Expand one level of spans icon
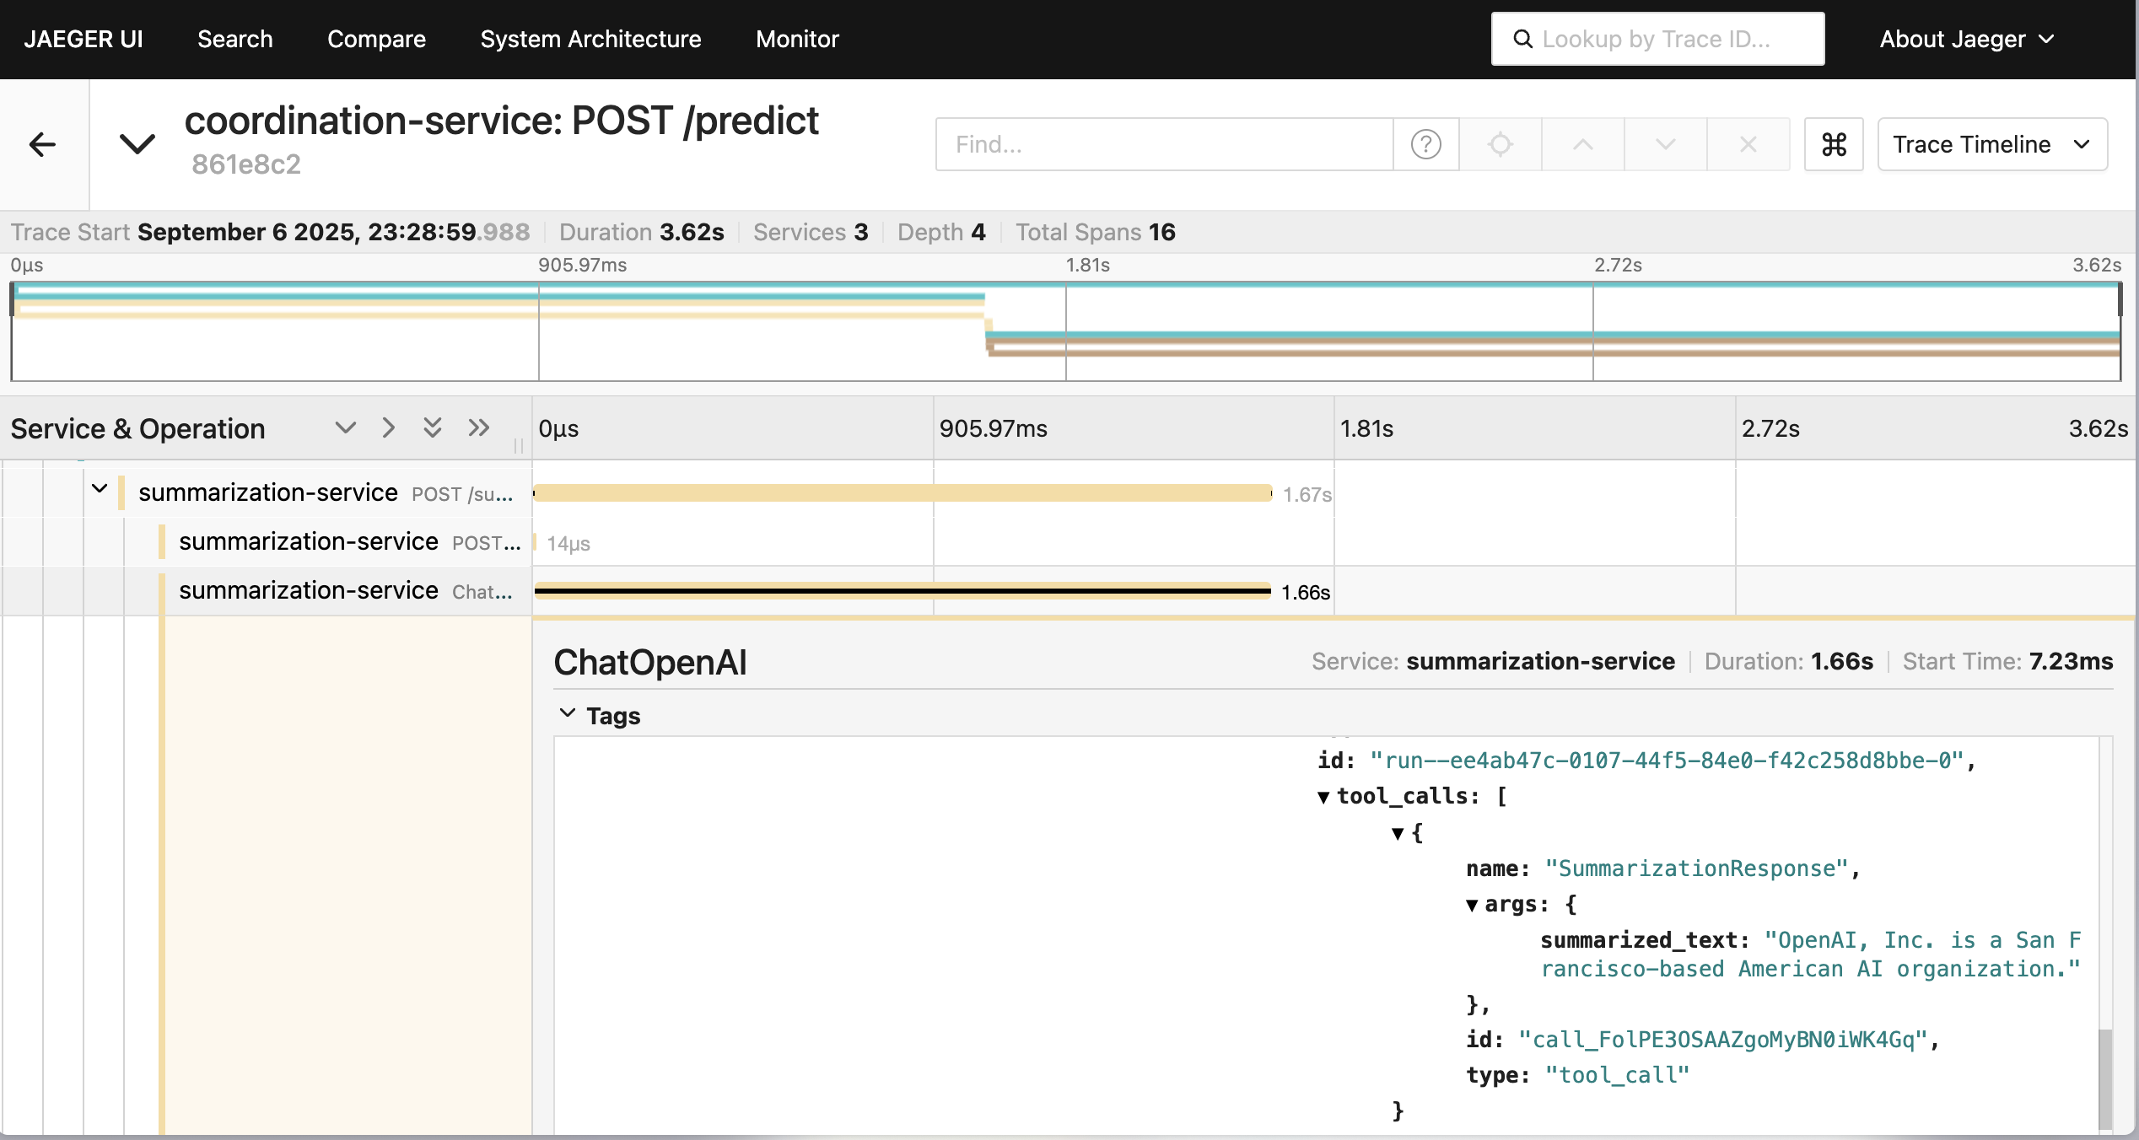The width and height of the screenshot is (2139, 1140). click(x=345, y=427)
